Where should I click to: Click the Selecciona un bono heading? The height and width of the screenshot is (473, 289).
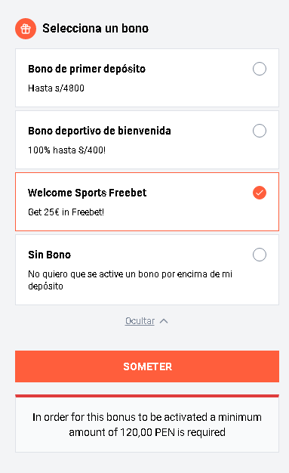(96, 29)
